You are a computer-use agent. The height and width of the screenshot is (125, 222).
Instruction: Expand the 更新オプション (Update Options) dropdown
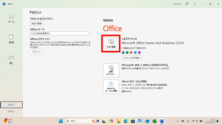tap(111, 69)
